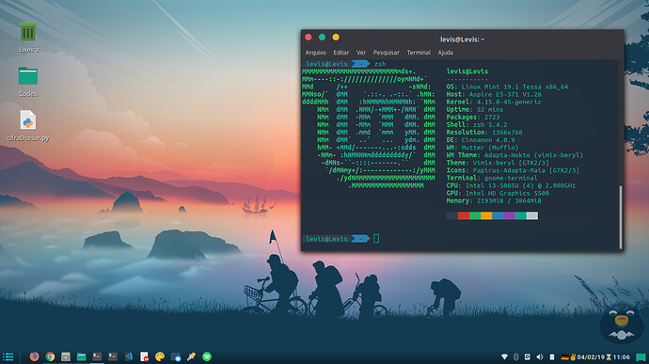Open the Wi-Fi network applet in the tray
The width and height of the screenshot is (649, 364).
point(504,356)
